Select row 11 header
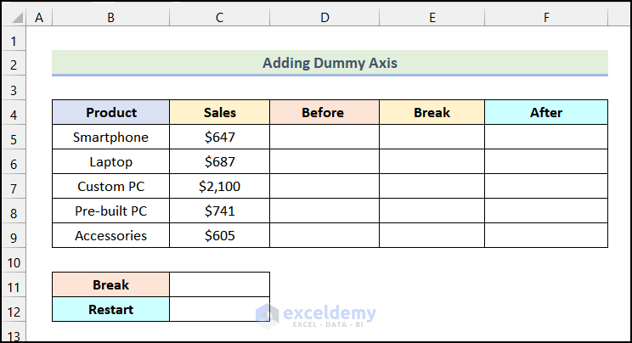Screen dimensions: 632x343 (x=13, y=284)
